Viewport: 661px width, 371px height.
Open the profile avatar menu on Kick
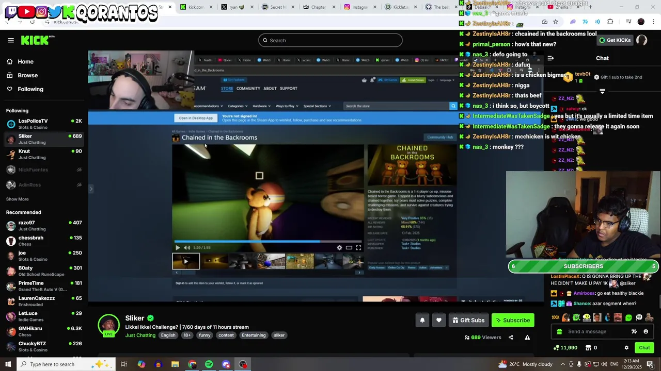[x=641, y=40]
